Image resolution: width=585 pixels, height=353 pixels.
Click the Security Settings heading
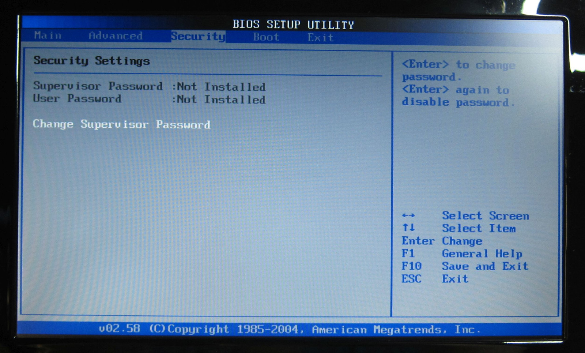[x=92, y=61]
